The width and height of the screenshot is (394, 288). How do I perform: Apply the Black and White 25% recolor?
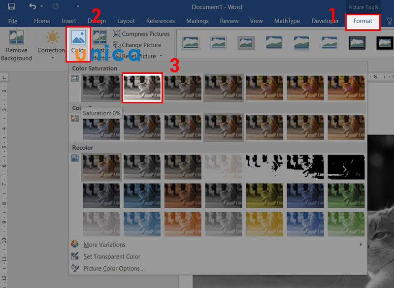tap(264, 167)
